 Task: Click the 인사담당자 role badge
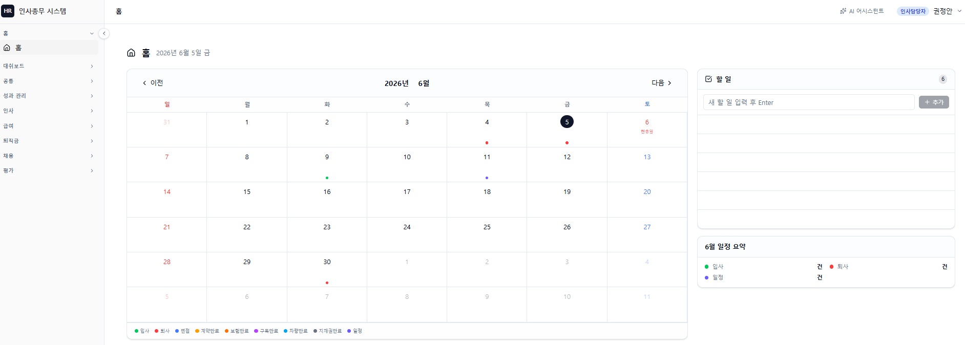(913, 11)
